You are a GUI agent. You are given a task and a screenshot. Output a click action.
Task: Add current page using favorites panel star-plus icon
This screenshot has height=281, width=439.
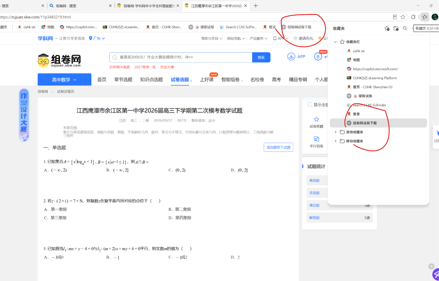(387, 28)
